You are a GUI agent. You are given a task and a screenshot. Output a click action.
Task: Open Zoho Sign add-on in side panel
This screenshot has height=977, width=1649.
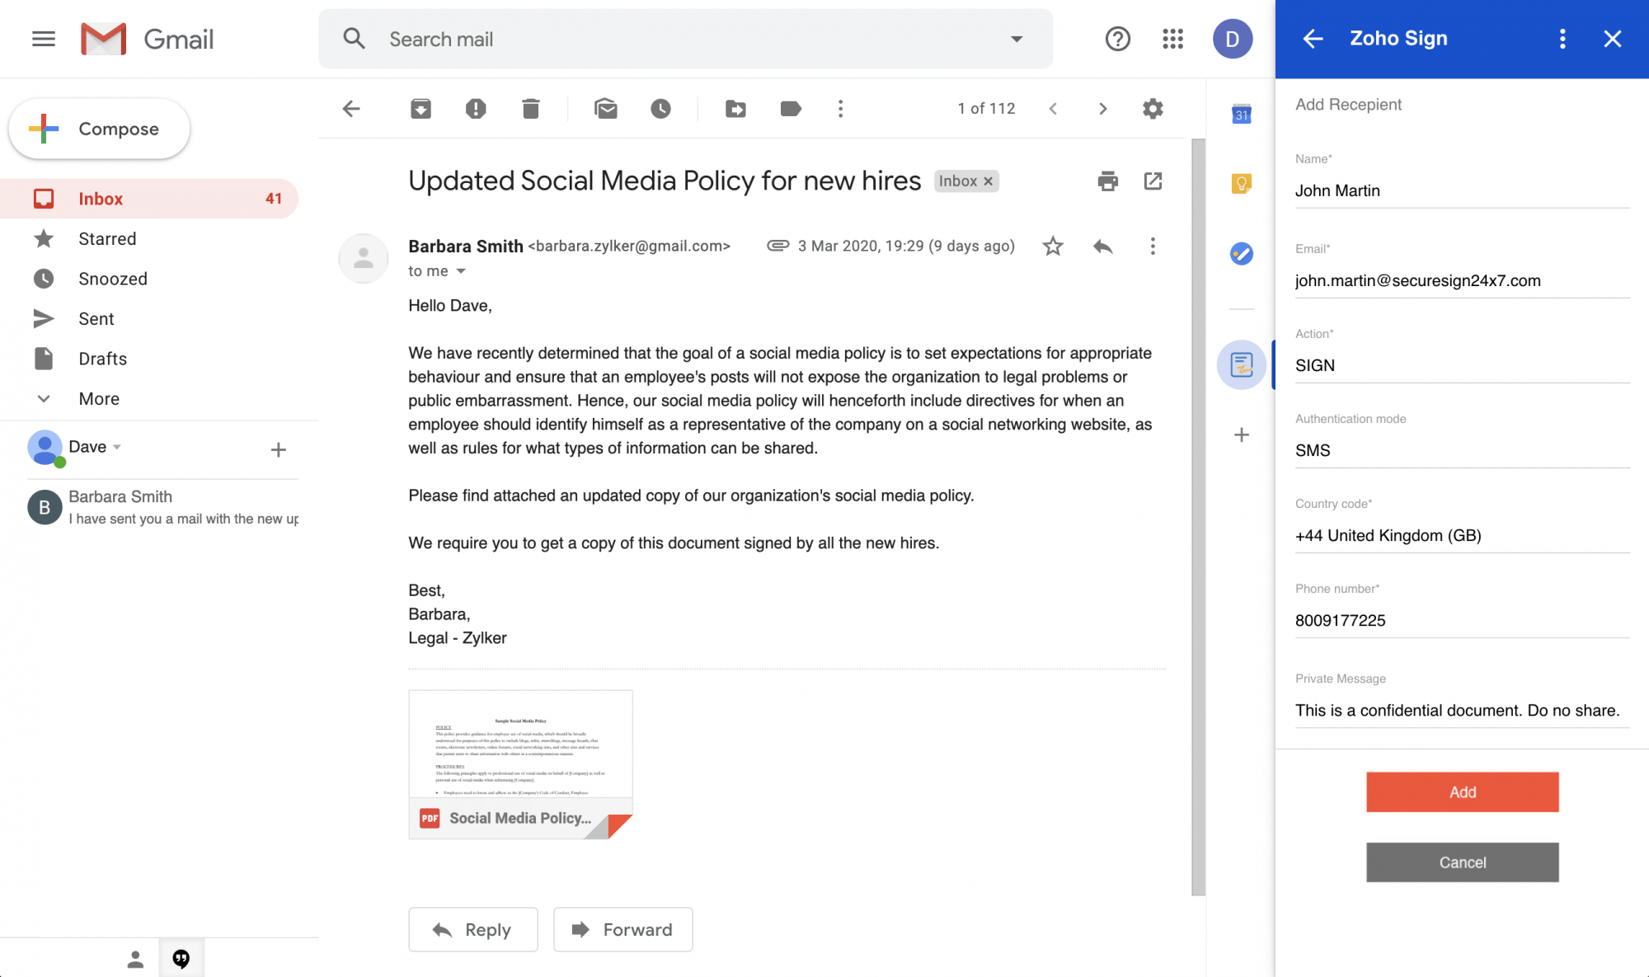(1241, 364)
